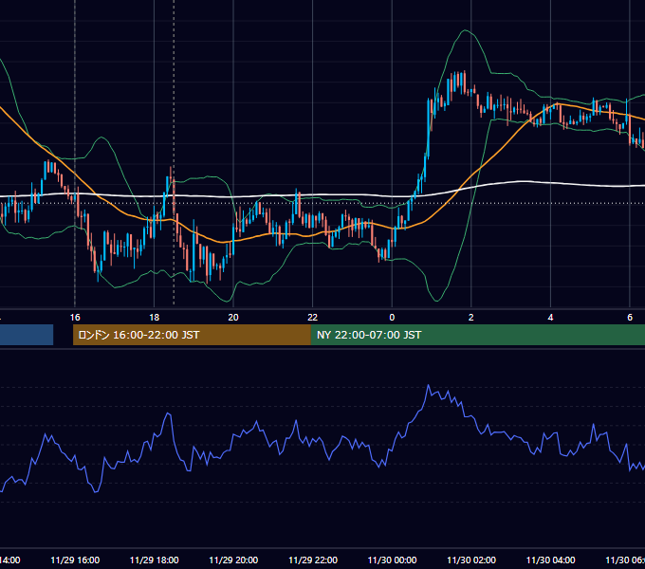645x569 pixels.
Task: Click the hour label 18 on time axis
Action: point(154,318)
